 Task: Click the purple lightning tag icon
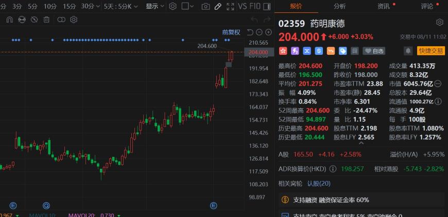295,51
